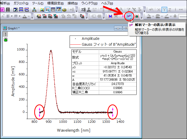Click the funnel add filter icon

tap(128, 10)
